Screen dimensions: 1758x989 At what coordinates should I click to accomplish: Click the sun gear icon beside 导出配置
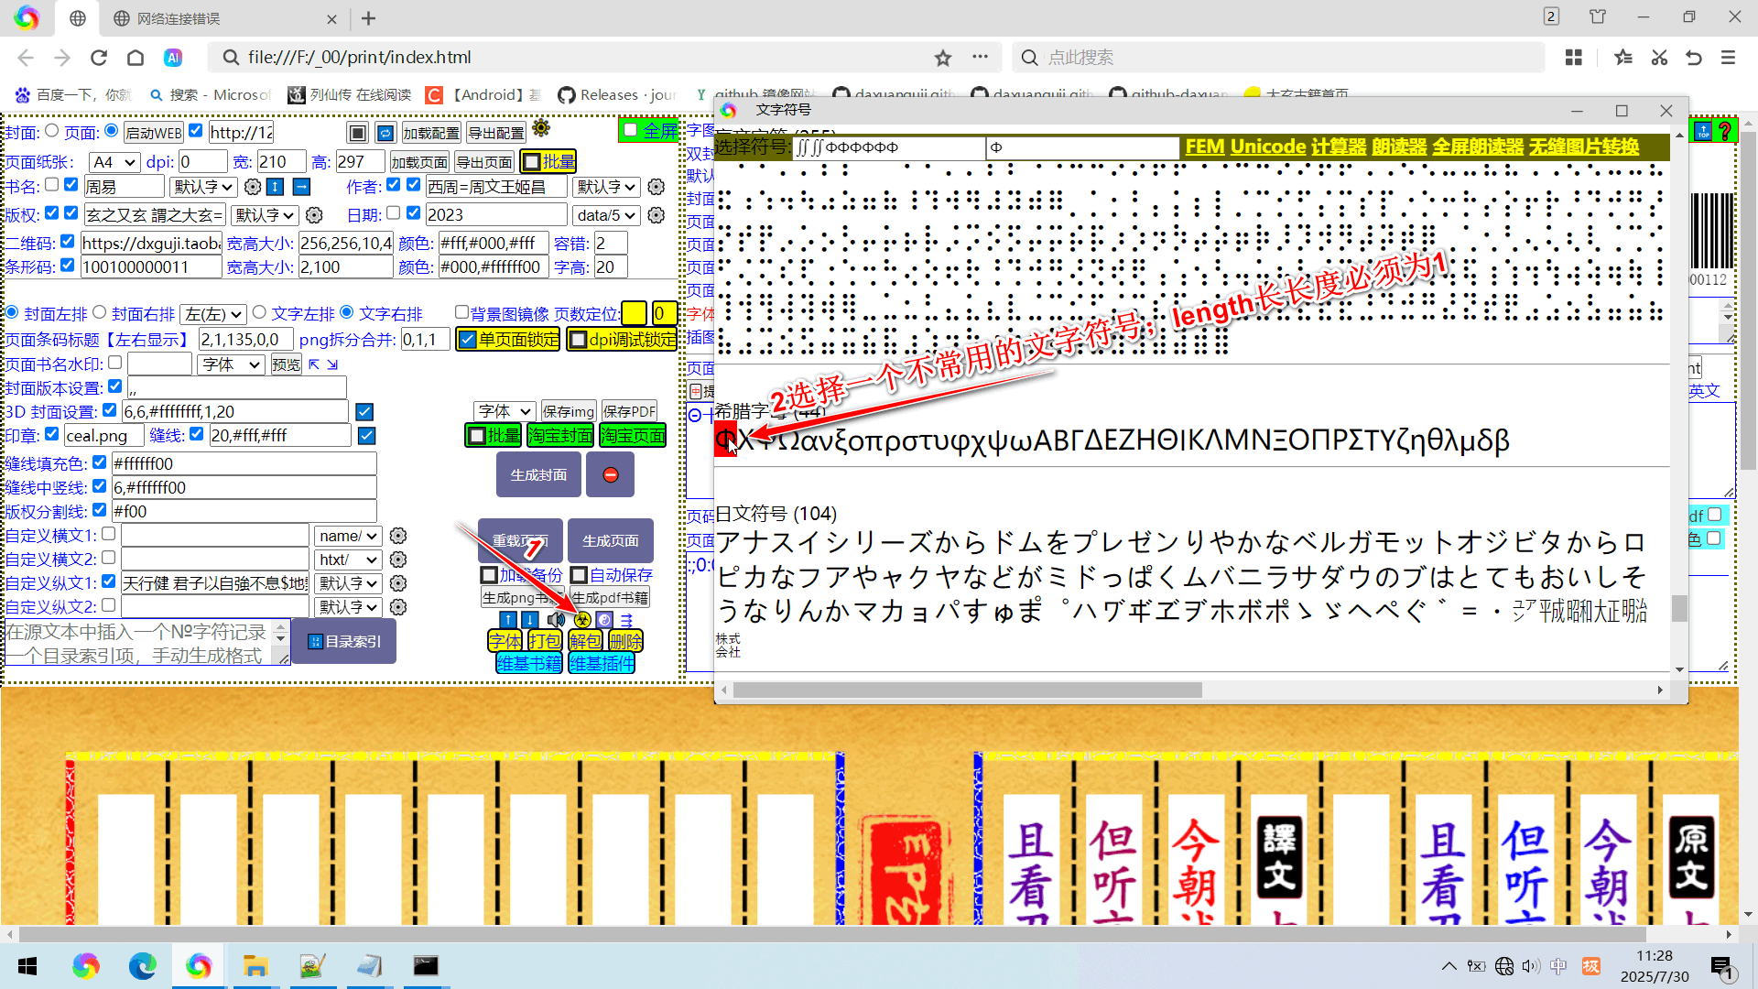(x=541, y=129)
